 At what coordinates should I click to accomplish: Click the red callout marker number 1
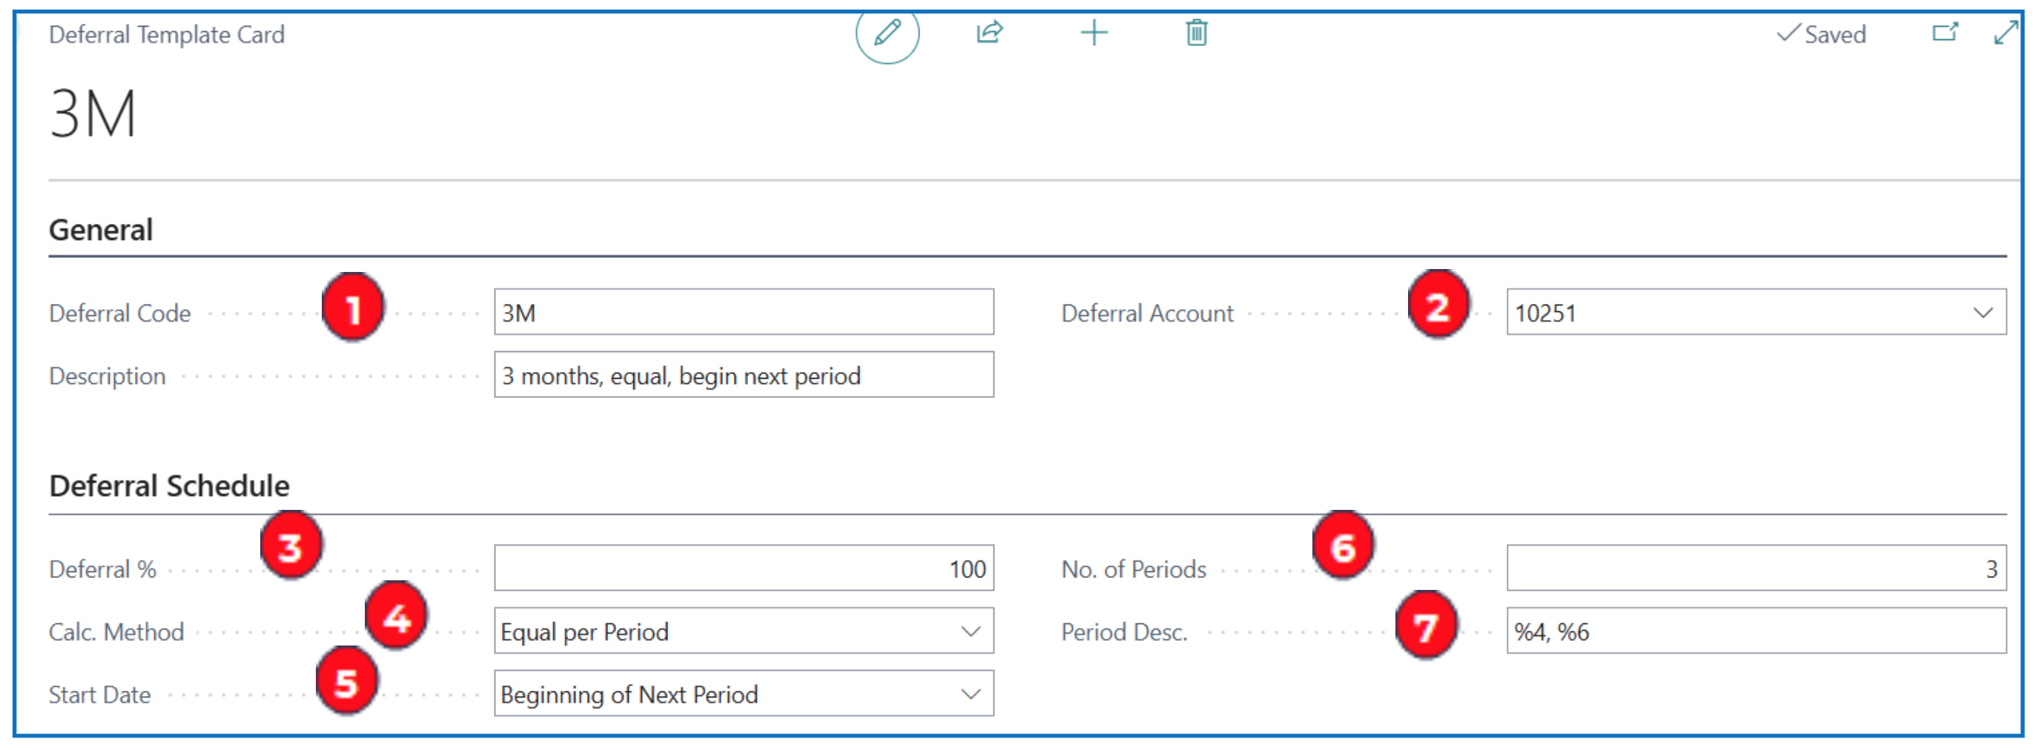click(352, 308)
